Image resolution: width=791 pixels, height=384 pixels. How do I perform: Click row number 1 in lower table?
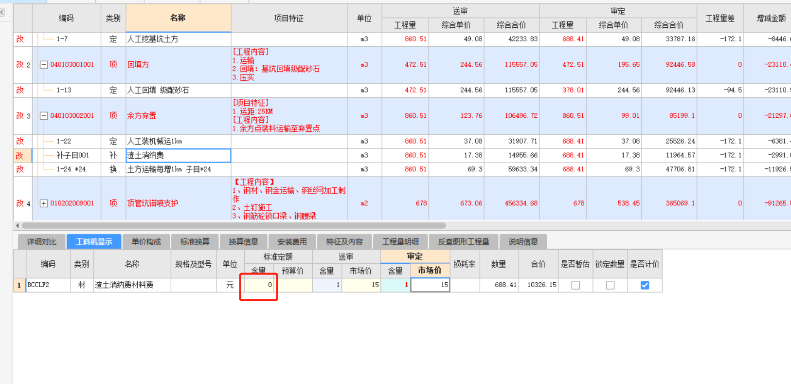[x=19, y=285]
